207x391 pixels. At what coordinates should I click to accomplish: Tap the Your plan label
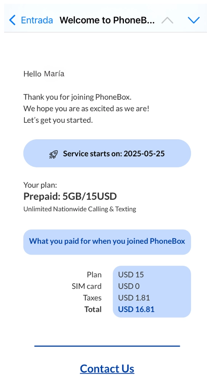pos(40,185)
